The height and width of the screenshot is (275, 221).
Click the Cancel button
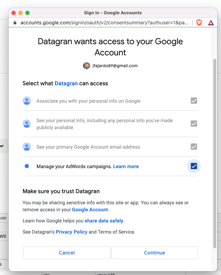coord(67,253)
